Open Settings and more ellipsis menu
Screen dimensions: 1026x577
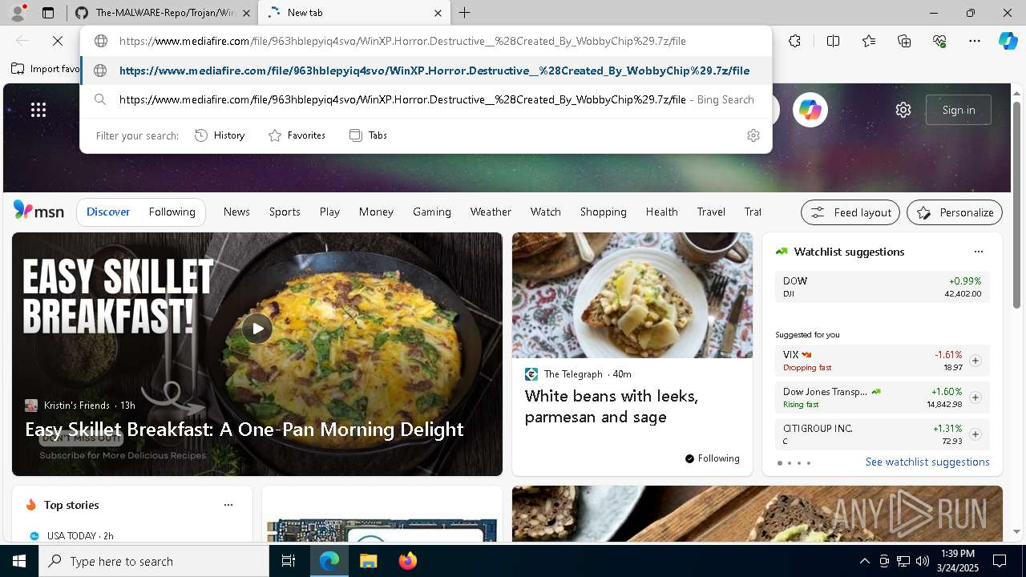(975, 41)
